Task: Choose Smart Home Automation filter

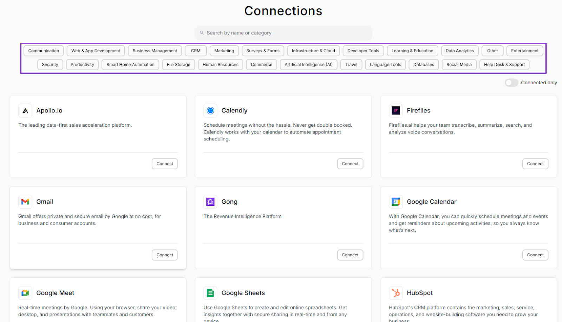Action: pyautogui.click(x=130, y=65)
